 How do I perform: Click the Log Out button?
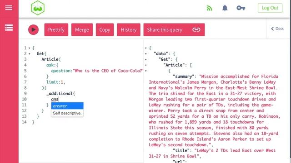[270, 8]
